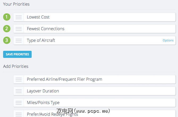Image resolution: width=178 pixels, height=117 pixels.
Task: Select the Type of Aircraft priority label
Action: click(41, 40)
